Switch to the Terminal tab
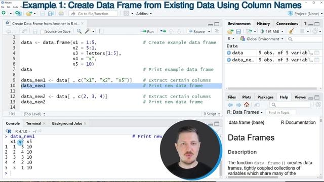The height and width of the screenshot is (182, 324). (33, 123)
